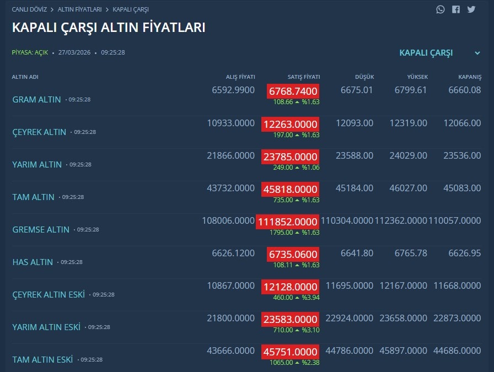Open YARIM ALTIN ESKİ link
This screenshot has height=372, width=494.
click(46, 327)
